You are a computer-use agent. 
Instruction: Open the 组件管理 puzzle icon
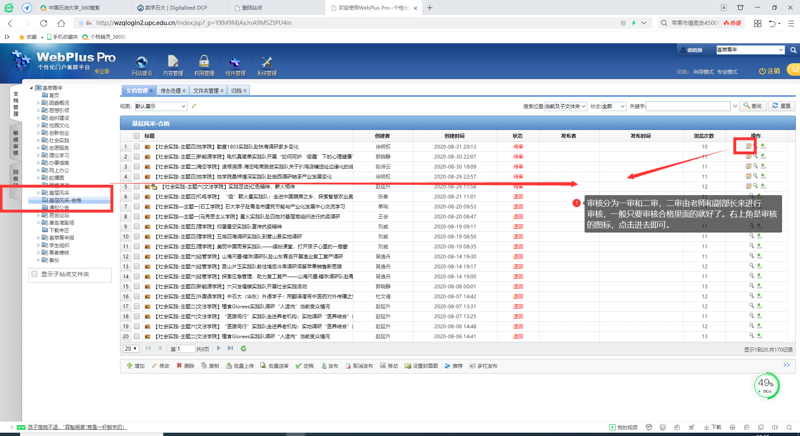235,62
